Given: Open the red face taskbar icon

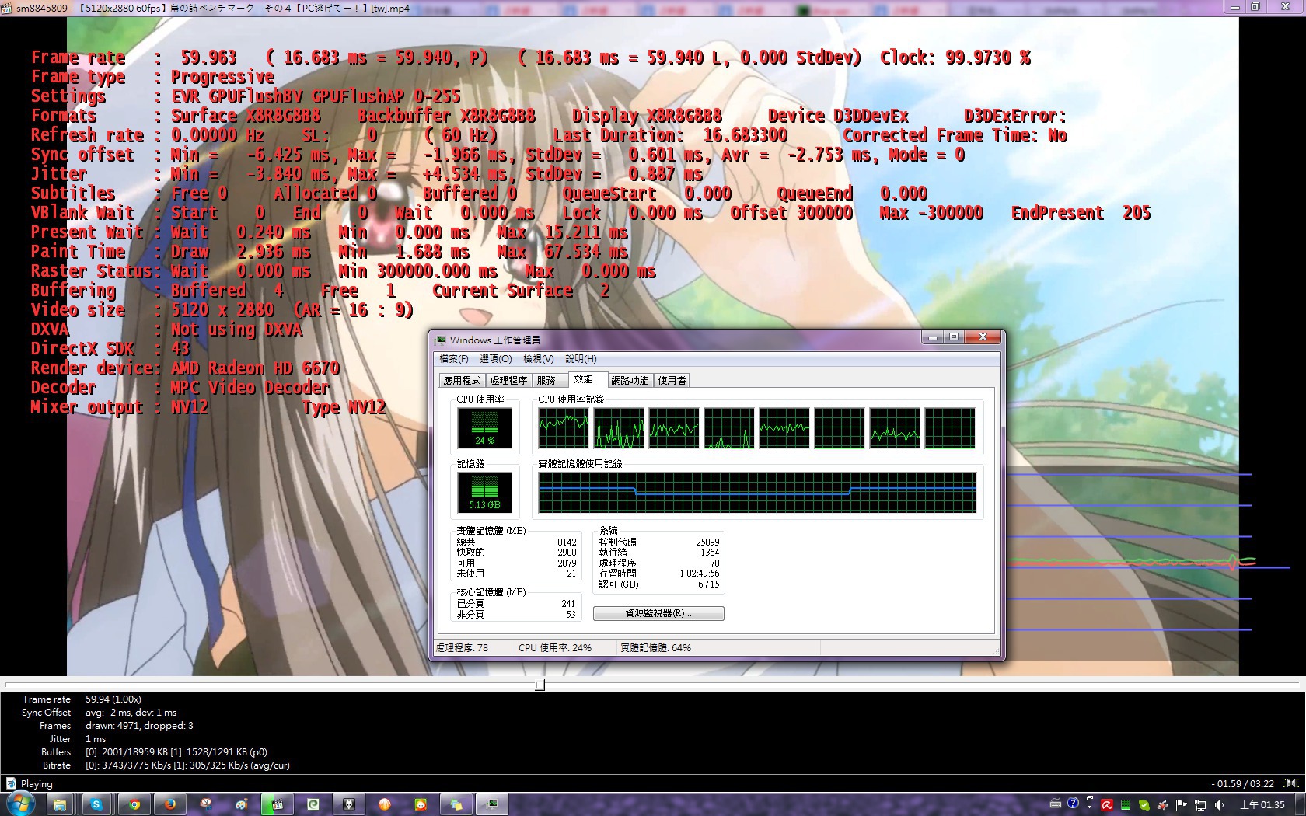Looking at the screenshot, I should (421, 804).
